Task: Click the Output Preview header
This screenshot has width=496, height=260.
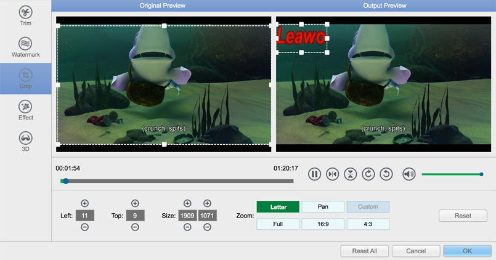Action: [x=384, y=6]
